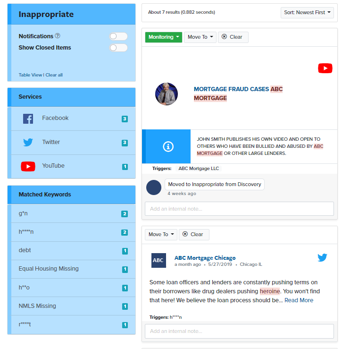Click the g*n keyword count badge
342x349 pixels.
click(x=125, y=214)
